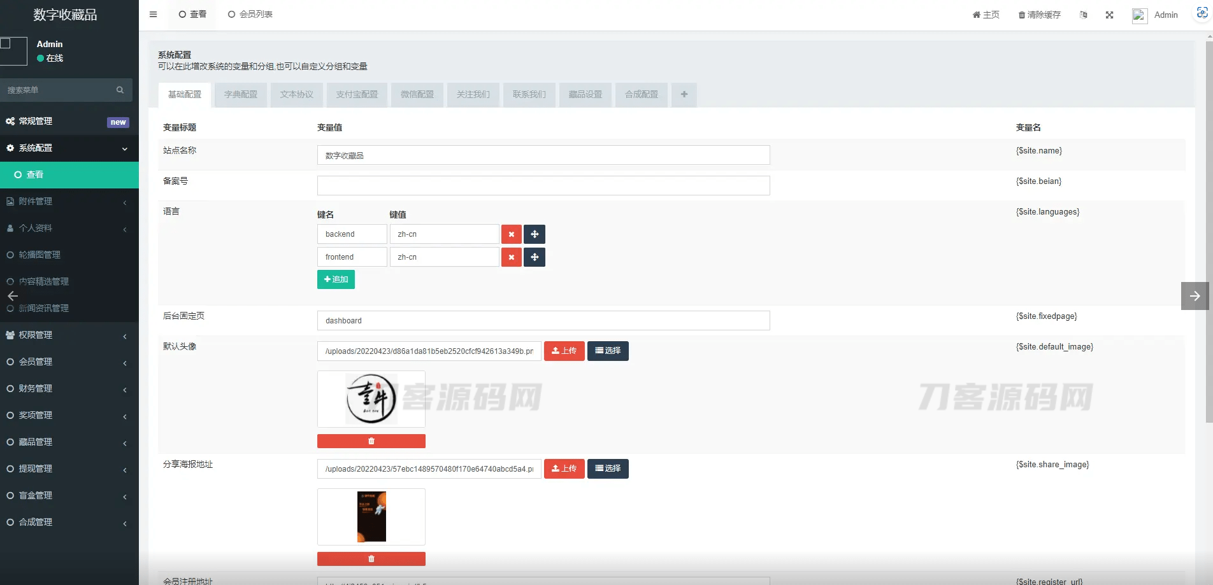Click the language switch icon in header
This screenshot has width=1213, height=585.
point(1083,15)
